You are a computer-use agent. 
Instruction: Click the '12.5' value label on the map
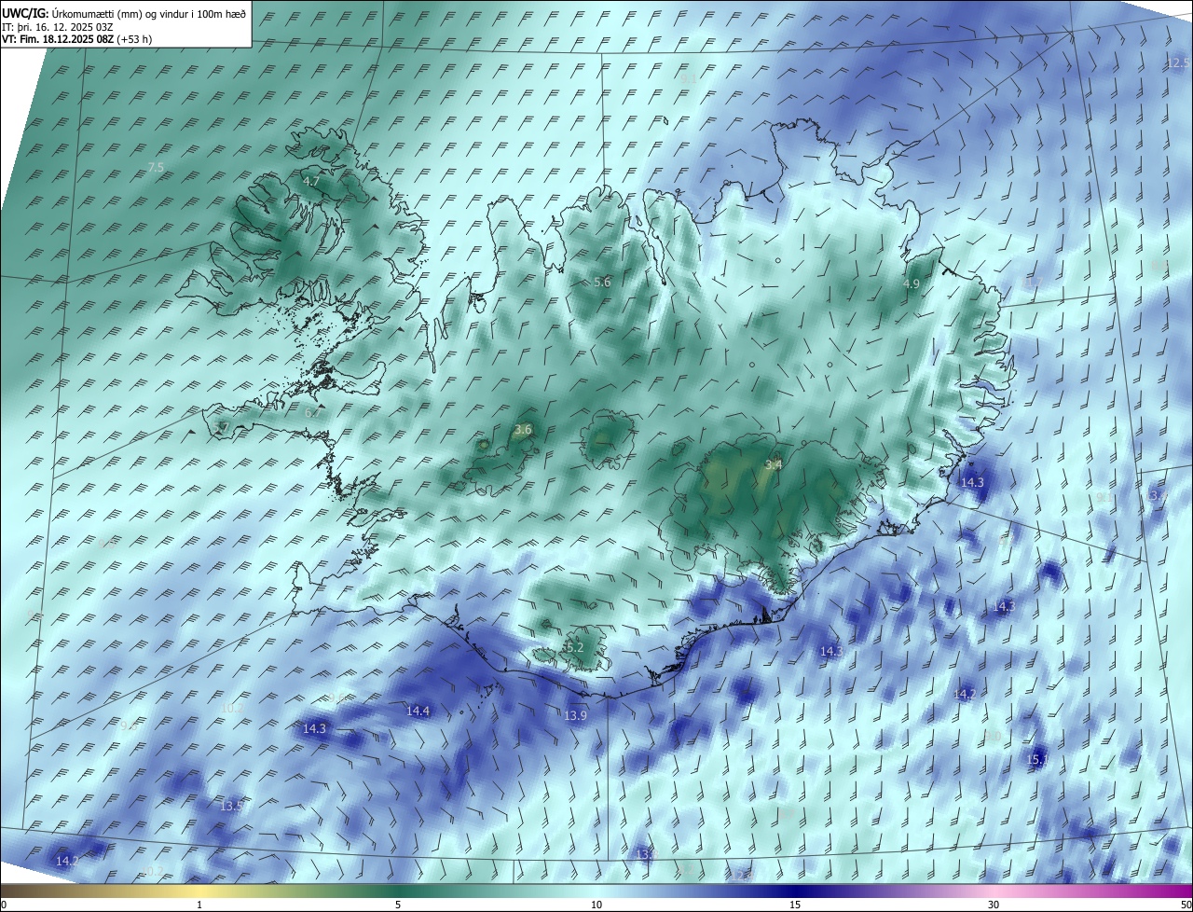(x=1178, y=63)
